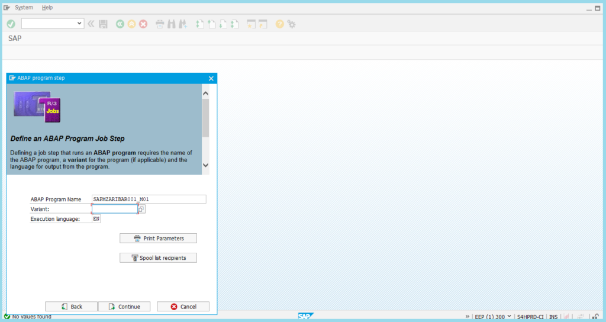Open the System menu
This screenshot has height=322, width=606.
coord(24,8)
